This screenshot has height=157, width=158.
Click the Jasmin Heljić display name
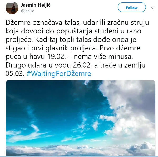pyautogui.click(x=36, y=5)
